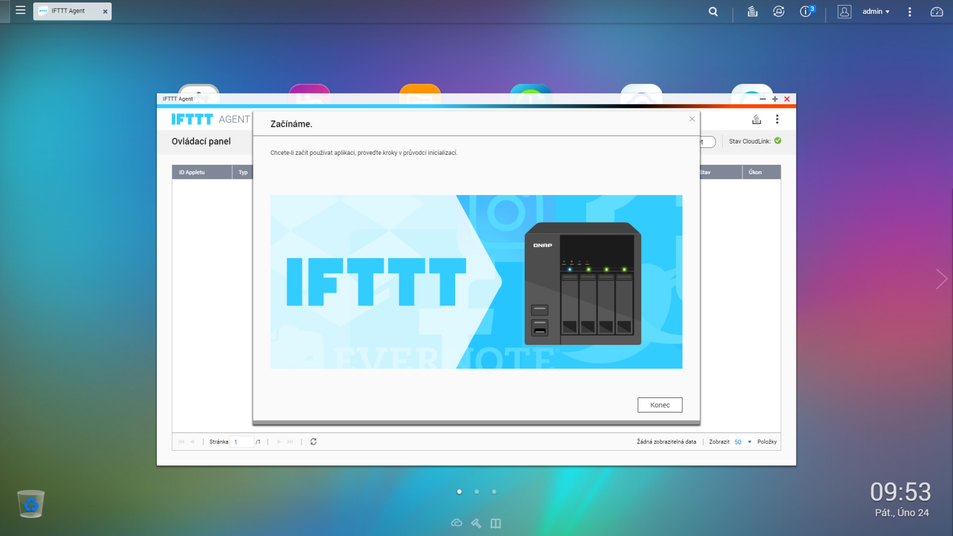The height and width of the screenshot is (536, 953).
Task: Click the user profile icon beside admin
Action: (845, 11)
